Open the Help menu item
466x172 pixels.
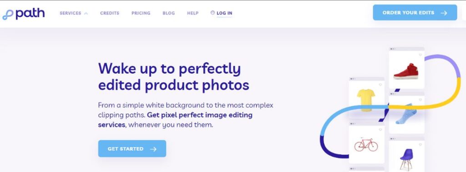tap(192, 13)
